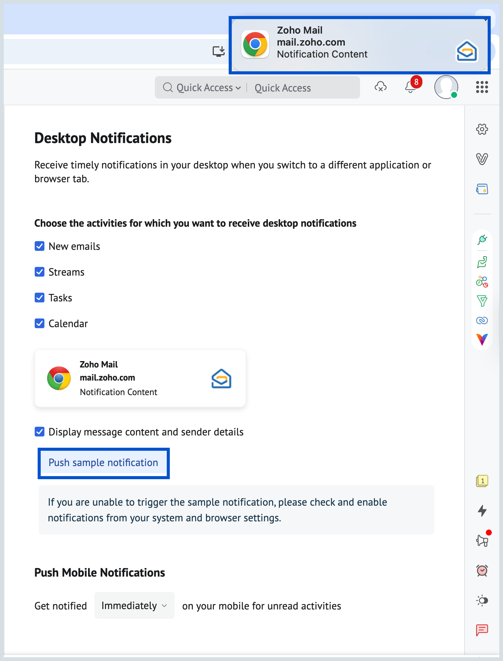503x661 pixels.
Task: Click the Push sample notification button
Action: pos(103,463)
